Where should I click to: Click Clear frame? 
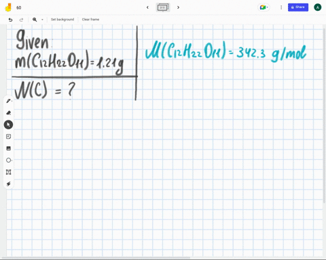[x=90, y=20]
